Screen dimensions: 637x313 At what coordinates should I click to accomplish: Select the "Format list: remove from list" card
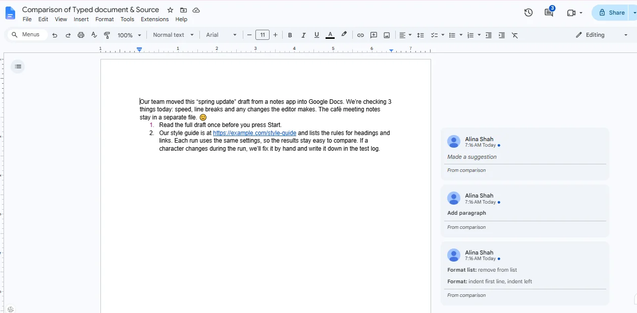pyautogui.click(x=525, y=273)
